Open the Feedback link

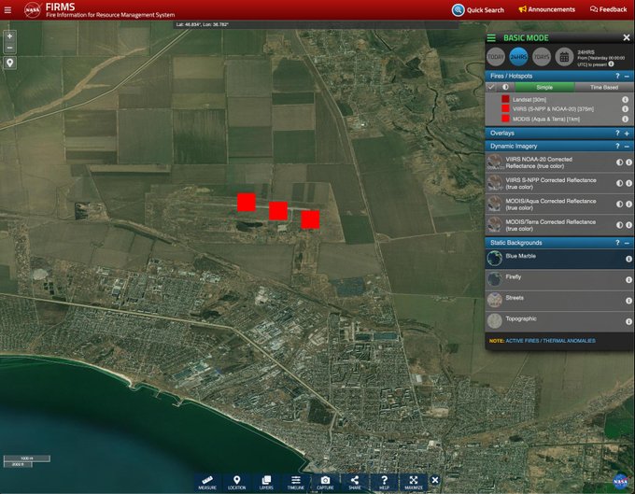[608, 9]
